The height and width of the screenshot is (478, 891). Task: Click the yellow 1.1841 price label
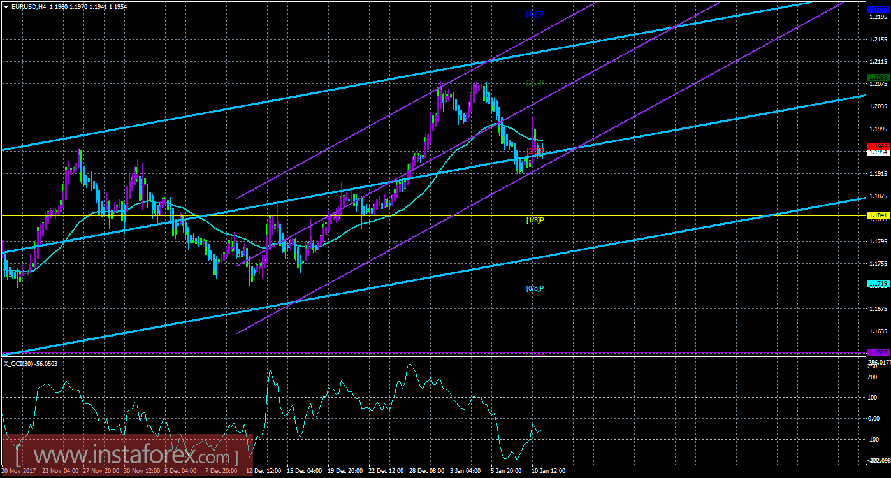coord(878,215)
